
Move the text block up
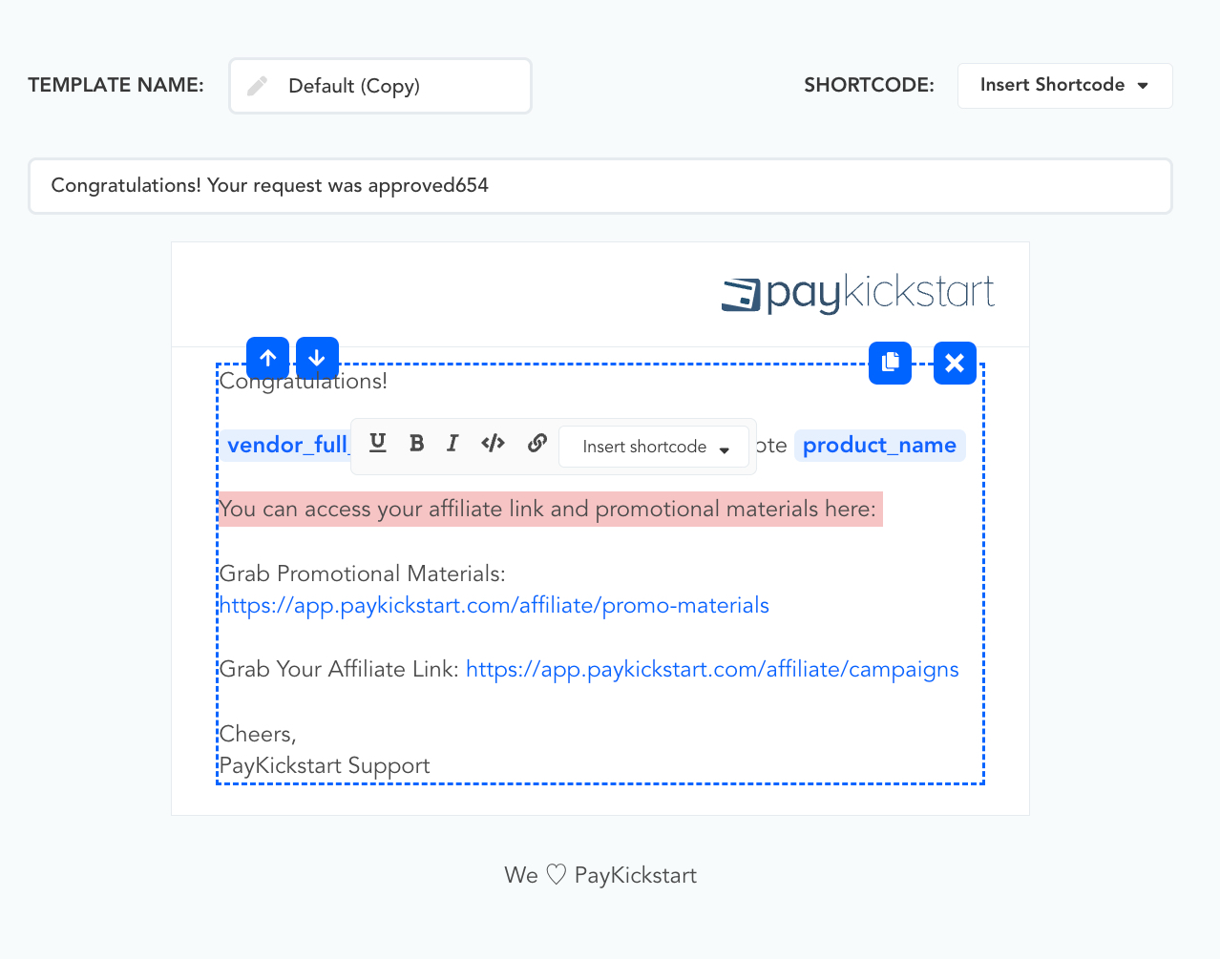(267, 359)
